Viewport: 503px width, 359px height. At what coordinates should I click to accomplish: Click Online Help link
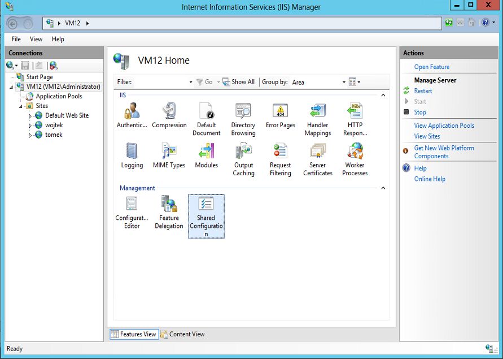click(430, 179)
